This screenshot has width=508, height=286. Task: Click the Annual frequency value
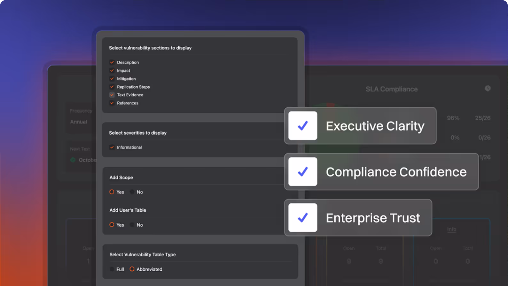point(79,122)
